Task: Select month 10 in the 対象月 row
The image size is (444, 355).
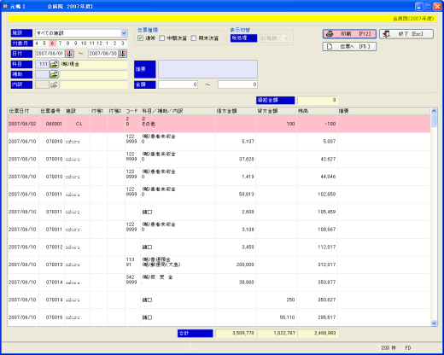Action: [x=84, y=44]
